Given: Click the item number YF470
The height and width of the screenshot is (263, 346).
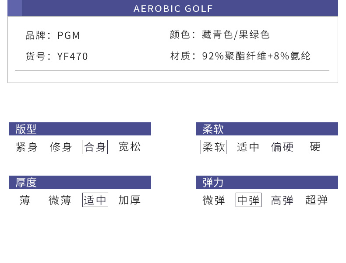Looking at the screenshot, I should [73, 56].
